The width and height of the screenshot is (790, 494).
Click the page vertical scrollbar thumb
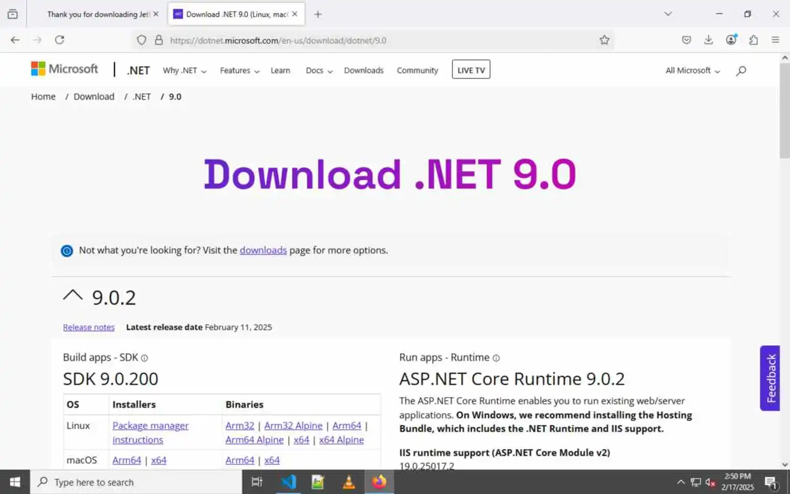click(x=784, y=110)
